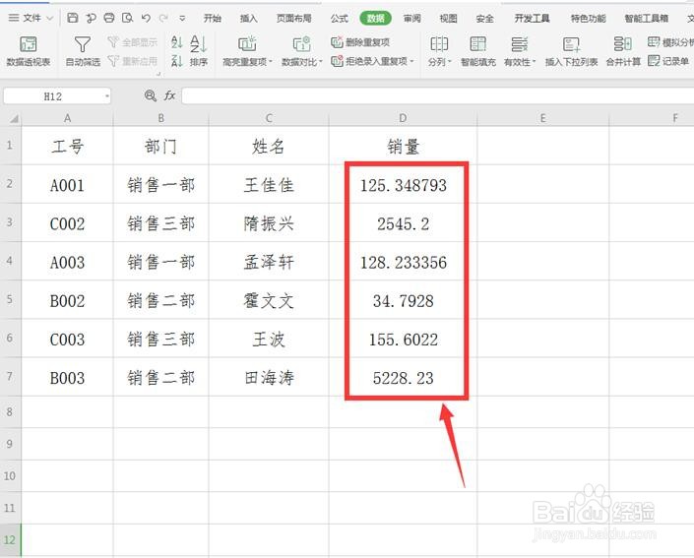The image size is (694, 558).
Task: Sort ascending with the A-Z icon
Action: click(176, 42)
